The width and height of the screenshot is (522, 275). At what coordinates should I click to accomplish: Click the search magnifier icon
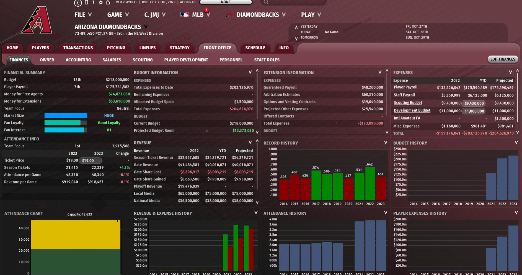point(266,2)
